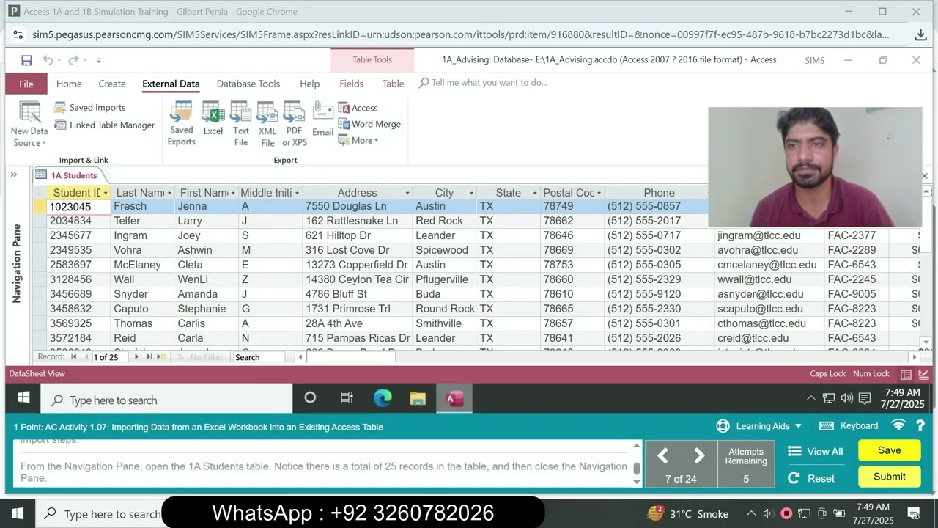The image size is (938, 528).
Task: Launch the Linked Table Manager
Action: pos(105,125)
